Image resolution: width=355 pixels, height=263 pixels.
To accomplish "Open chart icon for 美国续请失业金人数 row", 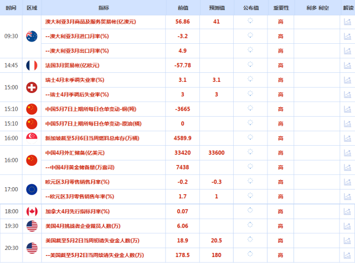I will 347,255.
